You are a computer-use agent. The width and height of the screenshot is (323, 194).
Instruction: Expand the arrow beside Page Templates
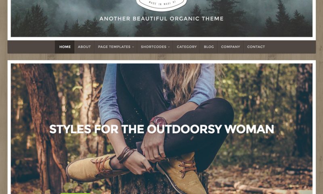point(133,47)
